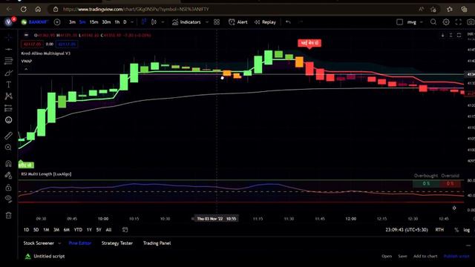Screen dimensions: 475x267
Task: Toggle hide all drawings eye icon
Action: (x=8, y=199)
